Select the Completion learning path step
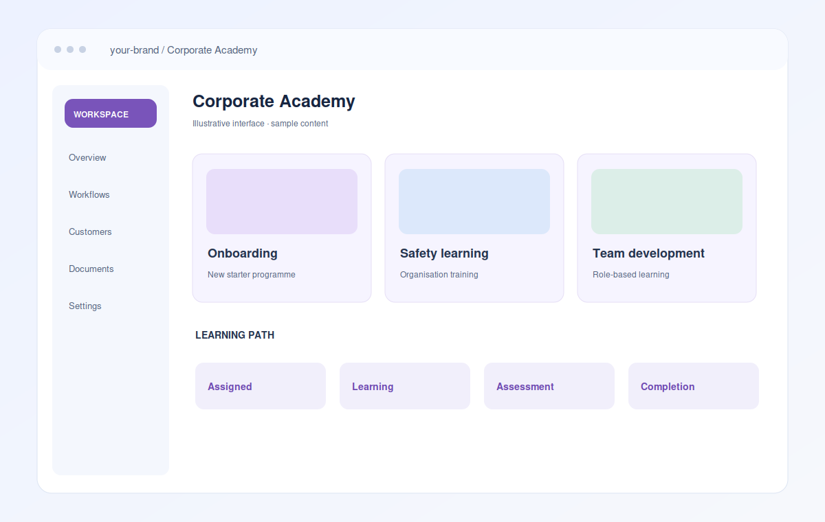Image resolution: width=825 pixels, height=522 pixels. coord(694,386)
